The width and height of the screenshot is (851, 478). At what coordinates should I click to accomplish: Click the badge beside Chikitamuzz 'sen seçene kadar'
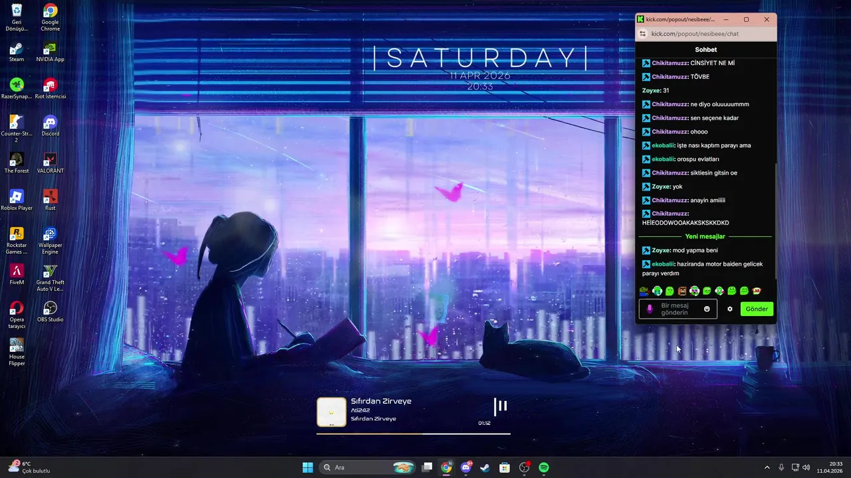(x=646, y=118)
